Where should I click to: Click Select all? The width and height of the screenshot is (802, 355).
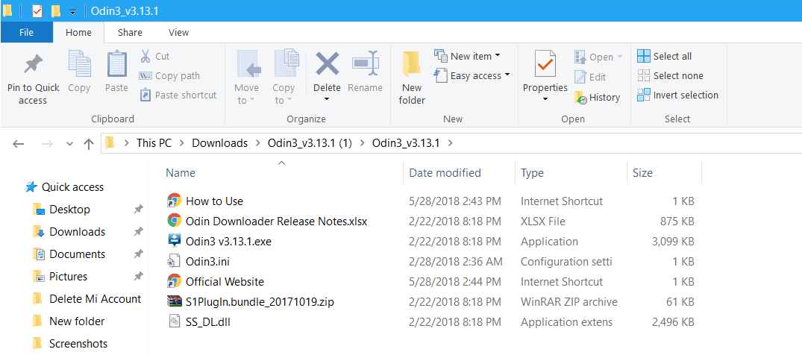(665, 56)
